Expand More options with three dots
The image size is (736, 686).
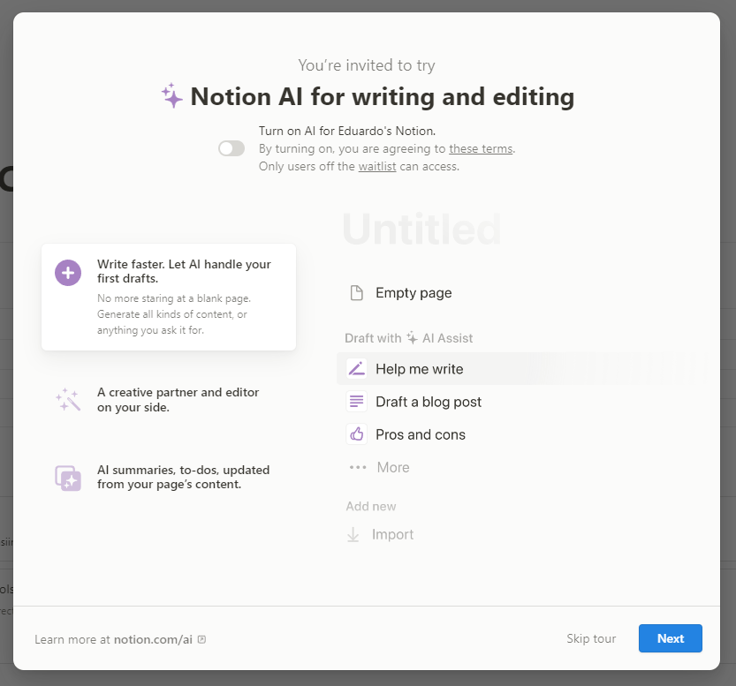380,467
